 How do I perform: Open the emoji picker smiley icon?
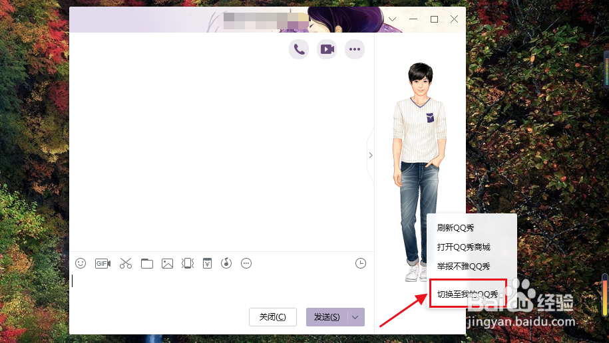click(81, 263)
